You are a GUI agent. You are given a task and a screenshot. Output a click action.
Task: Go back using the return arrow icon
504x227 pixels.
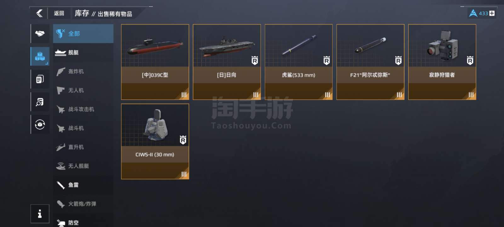click(x=39, y=13)
